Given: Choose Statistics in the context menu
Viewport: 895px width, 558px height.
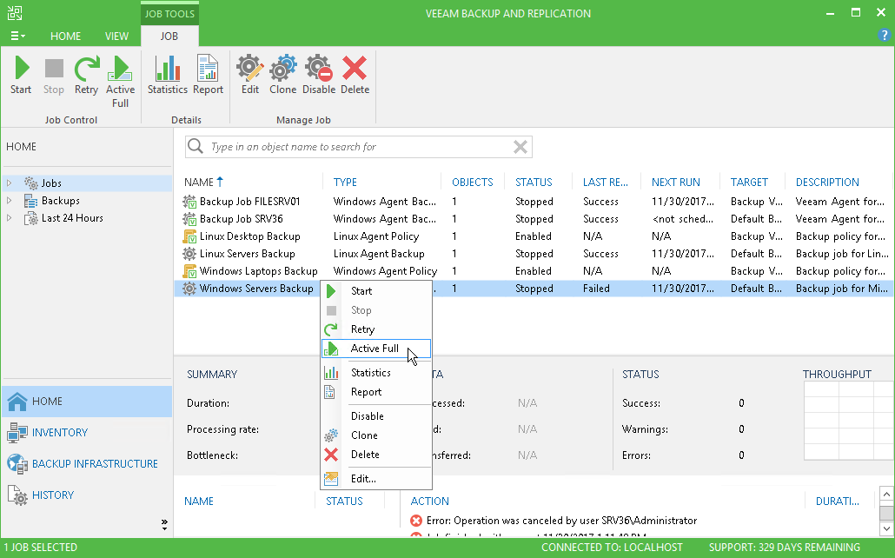Looking at the screenshot, I should coord(376,372).
